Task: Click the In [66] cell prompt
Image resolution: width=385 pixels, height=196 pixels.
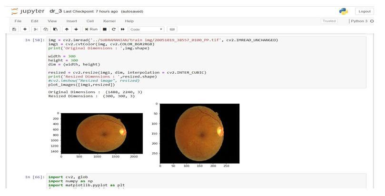Action: point(35,177)
